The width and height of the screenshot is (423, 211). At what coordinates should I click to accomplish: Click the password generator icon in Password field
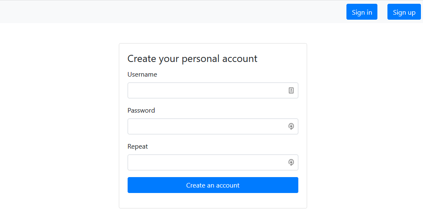click(x=291, y=126)
